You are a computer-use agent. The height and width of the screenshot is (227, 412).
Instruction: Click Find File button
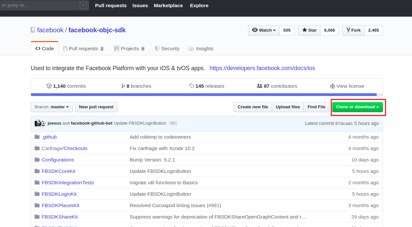[x=317, y=107]
